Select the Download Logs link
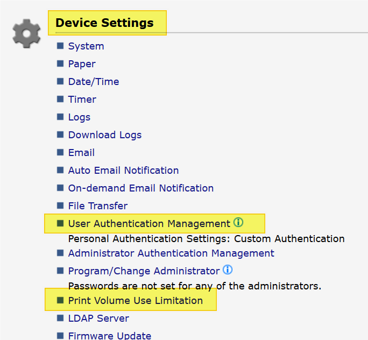Viewport: 368px width, 340px height. (x=105, y=135)
